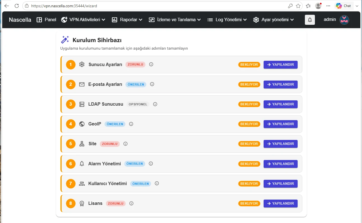Click info icon next to Lisans
This screenshot has height=223, width=362.
[132, 203]
